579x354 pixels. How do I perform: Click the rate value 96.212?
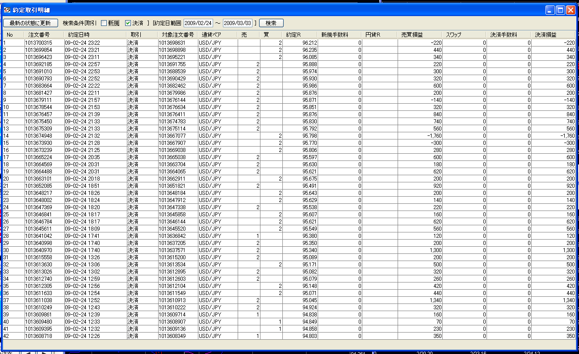pyautogui.click(x=310, y=43)
